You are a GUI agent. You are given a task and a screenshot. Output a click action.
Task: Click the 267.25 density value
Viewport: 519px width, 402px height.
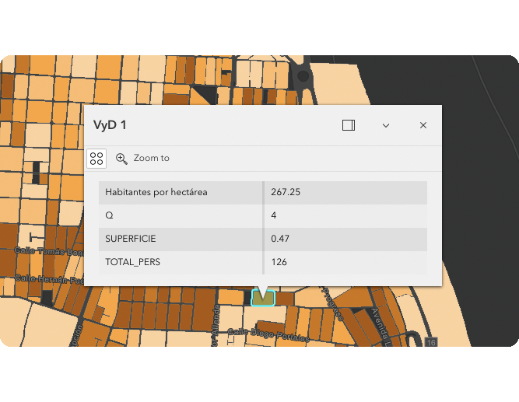tap(286, 192)
